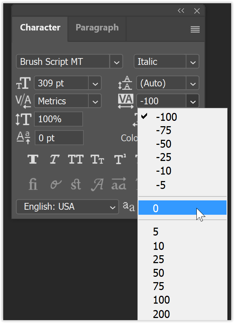The height and width of the screenshot is (323, 234).
Task: Toggle the Superscript option
Action: (x=119, y=160)
